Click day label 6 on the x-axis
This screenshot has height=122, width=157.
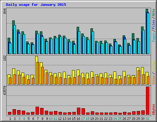33,119
